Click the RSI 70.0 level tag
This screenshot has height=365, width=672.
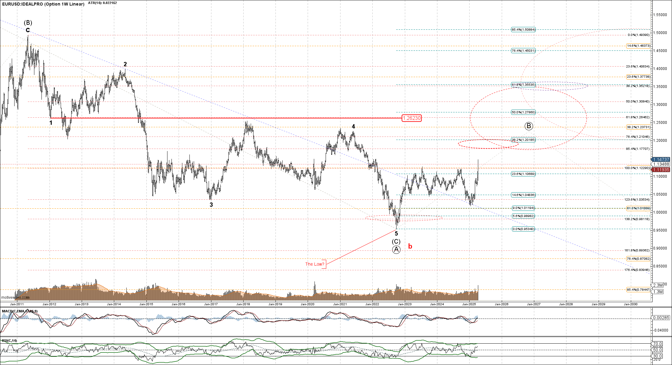(x=657, y=344)
